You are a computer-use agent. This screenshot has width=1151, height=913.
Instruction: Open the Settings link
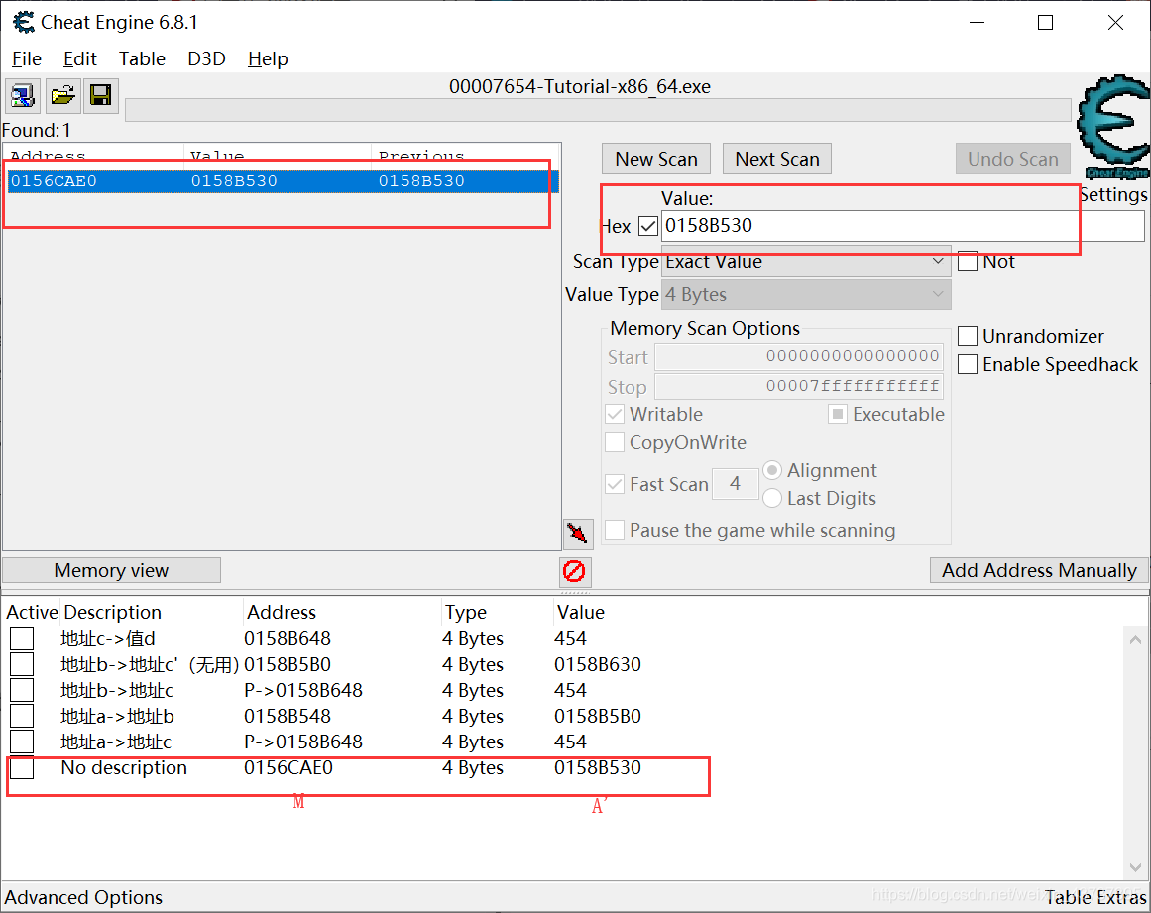click(x=1112, y=195)
